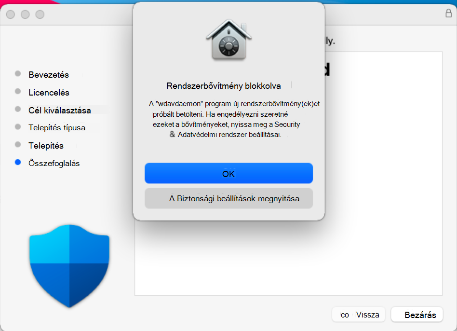
Task: Click the Rendszerbővítmény blokkolva dialog title
Action: point(224,86)
